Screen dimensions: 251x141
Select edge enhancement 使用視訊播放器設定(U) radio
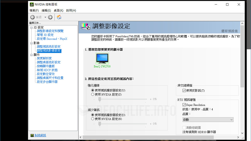93,90
